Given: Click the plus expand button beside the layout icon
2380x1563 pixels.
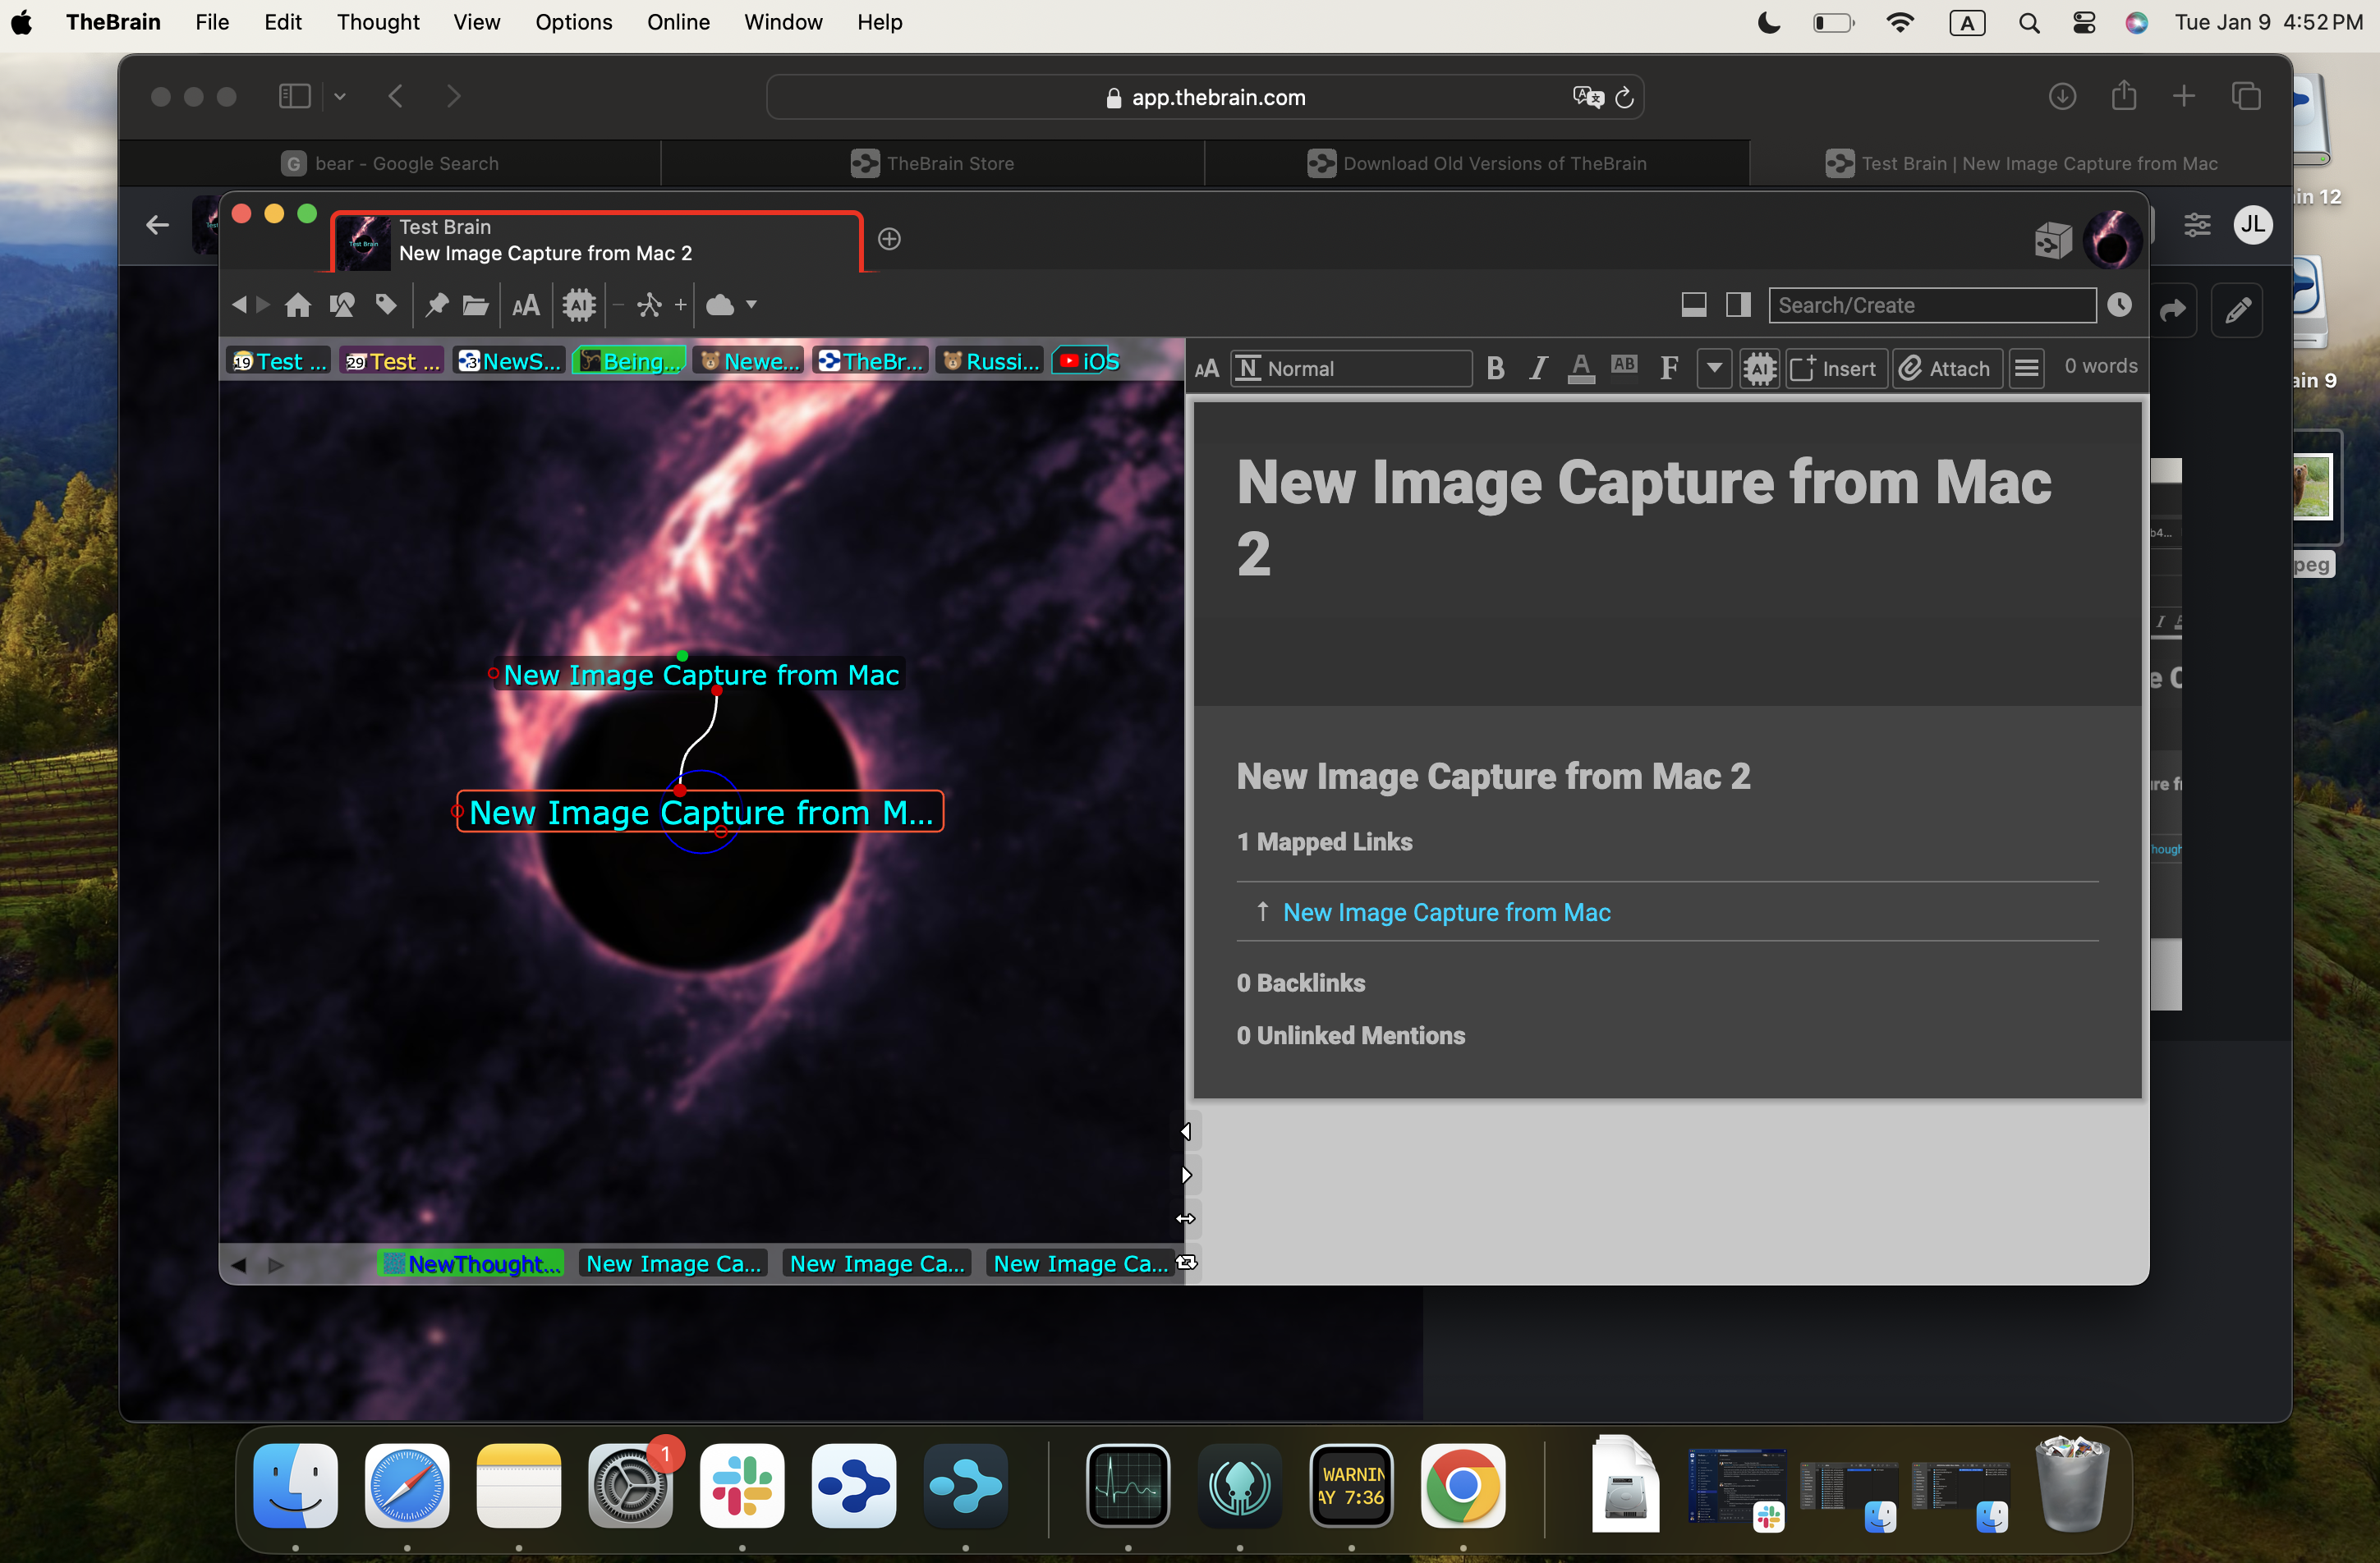Looking at the screenshot, I should [681, 305].
